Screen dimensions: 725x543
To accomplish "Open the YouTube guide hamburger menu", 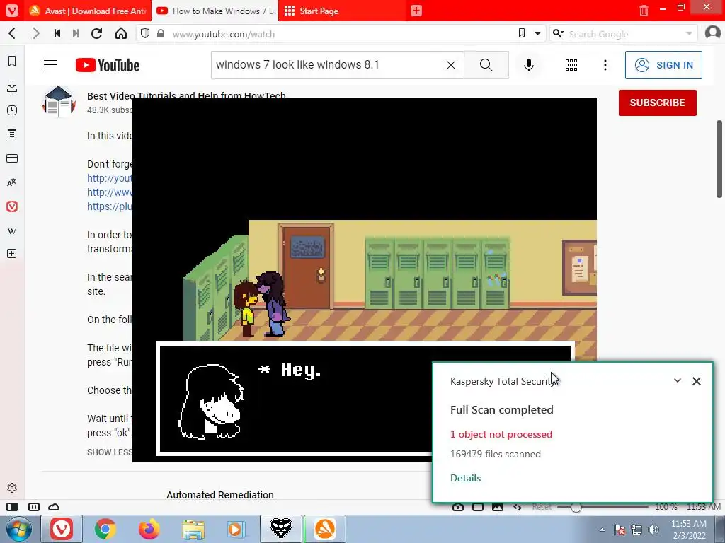I will 50,65.
